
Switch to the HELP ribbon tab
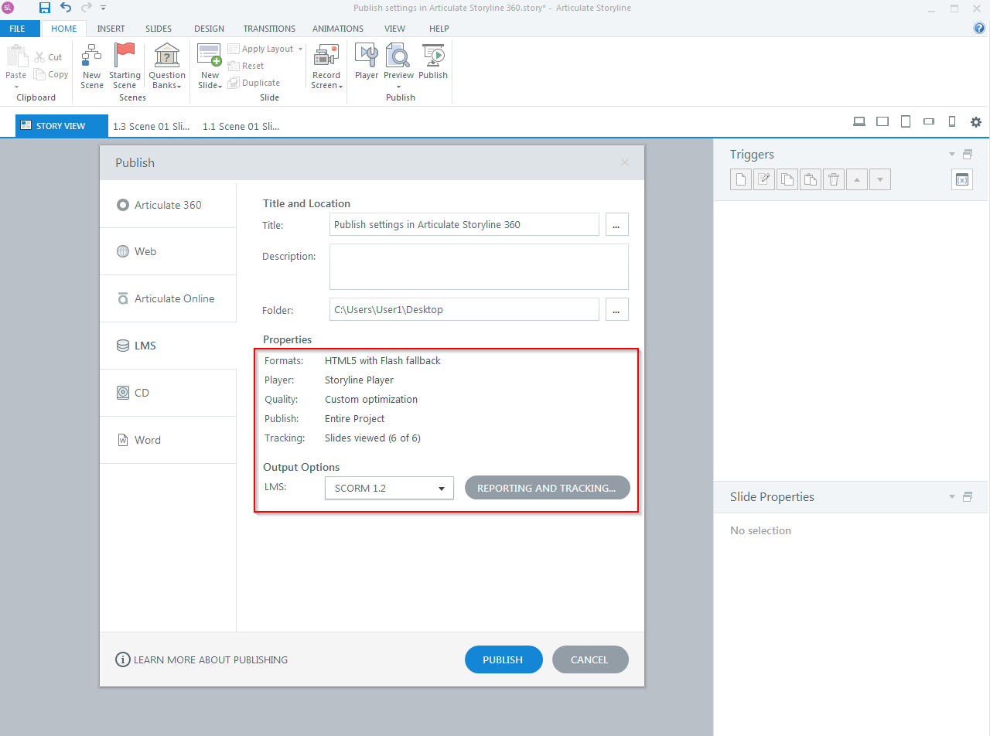439,29
